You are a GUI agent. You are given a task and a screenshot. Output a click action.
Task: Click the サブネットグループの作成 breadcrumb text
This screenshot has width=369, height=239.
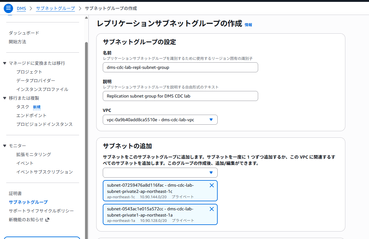click(111, 8)
